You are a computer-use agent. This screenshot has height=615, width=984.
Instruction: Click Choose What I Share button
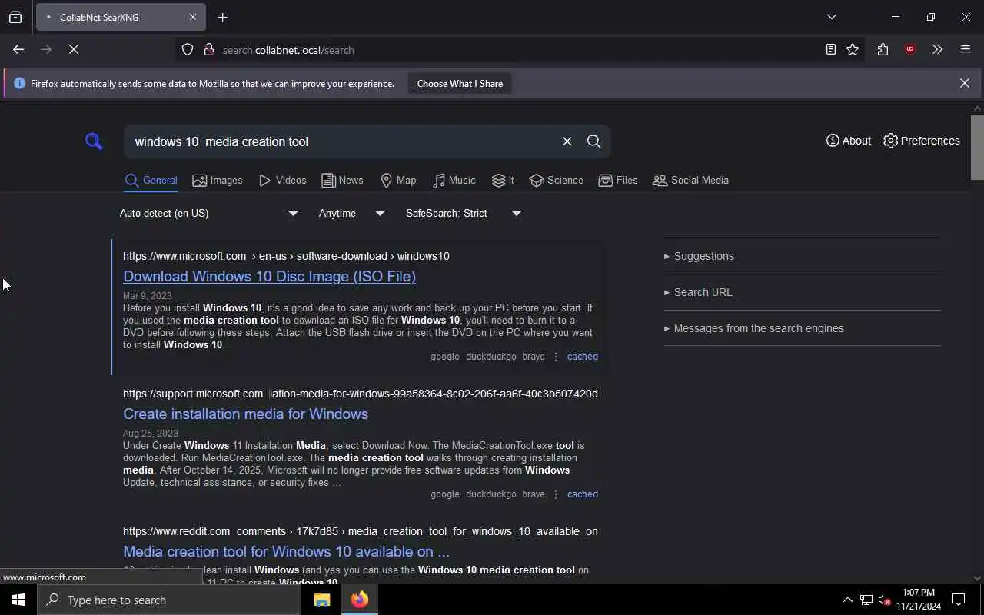pyautogui.click(x=460, y=84)
